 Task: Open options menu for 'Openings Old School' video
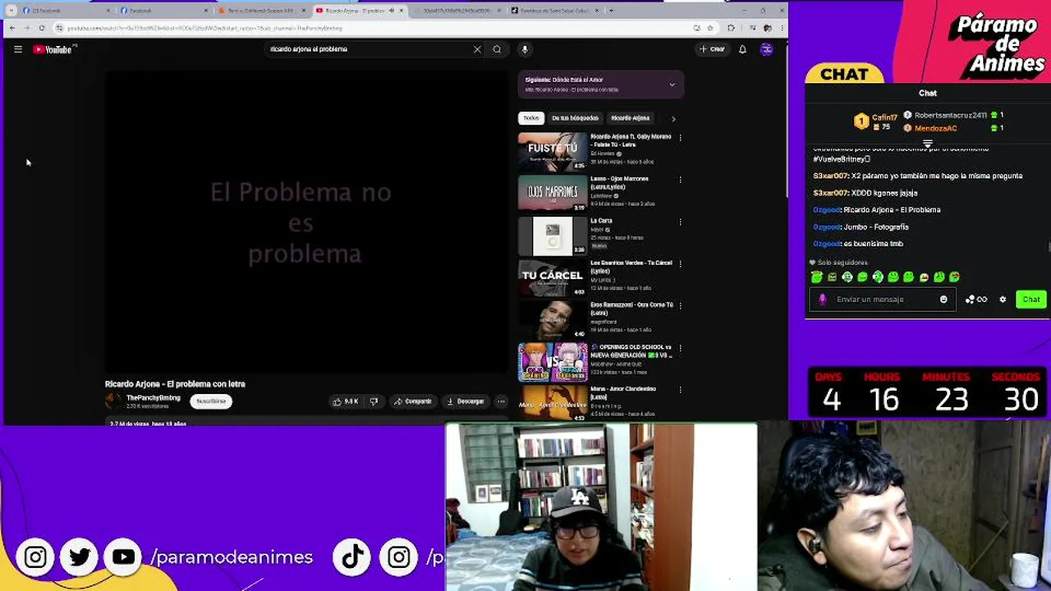coord(680,348)
